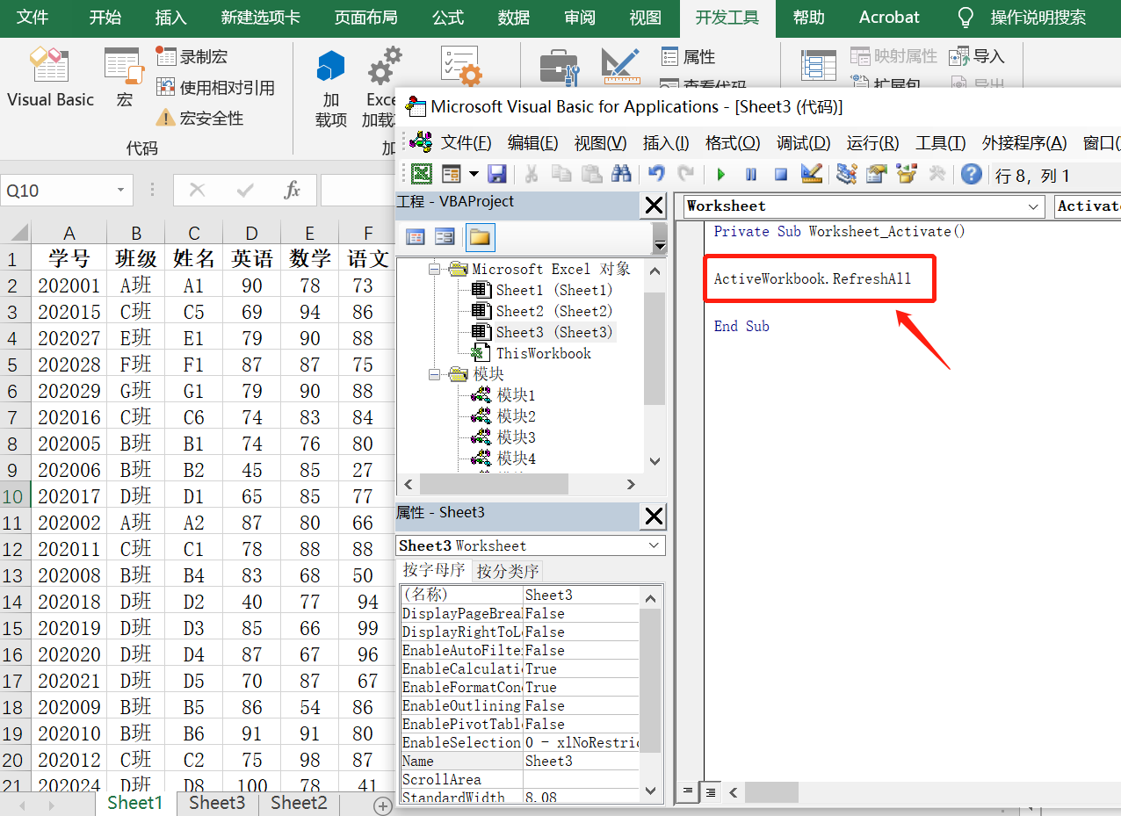Collapse the 模块 tree folder
This screenshot has height=816, width=1121.
(x=434, y=374)
